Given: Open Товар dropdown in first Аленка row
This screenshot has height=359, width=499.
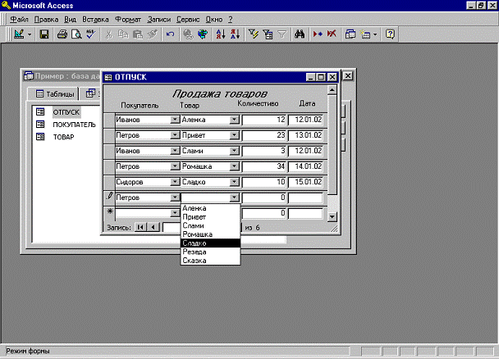Looking at the screenshot, I should tap(235, 119).
